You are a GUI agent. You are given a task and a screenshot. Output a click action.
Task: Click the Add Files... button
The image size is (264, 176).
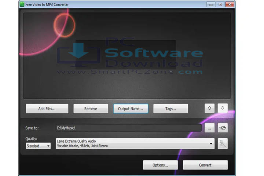[x=47, y=109]
